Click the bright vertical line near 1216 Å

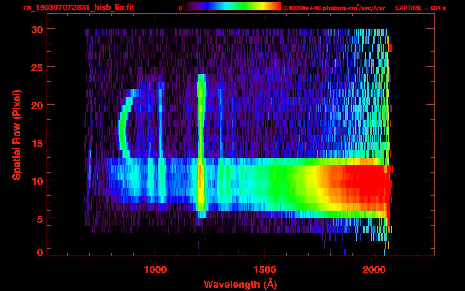pos(201,146)
